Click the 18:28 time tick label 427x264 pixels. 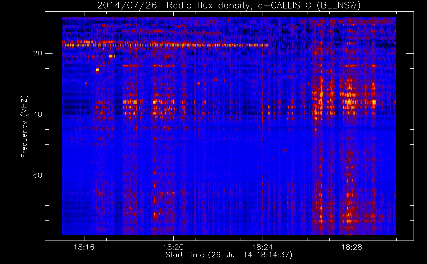coord(352,247)
